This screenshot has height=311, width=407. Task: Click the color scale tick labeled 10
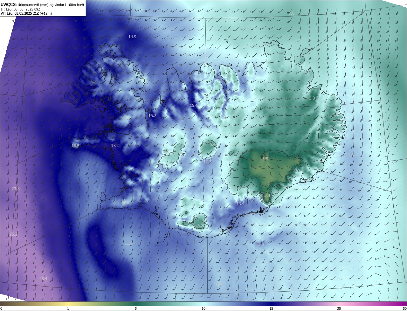click(x=203, y=308)
